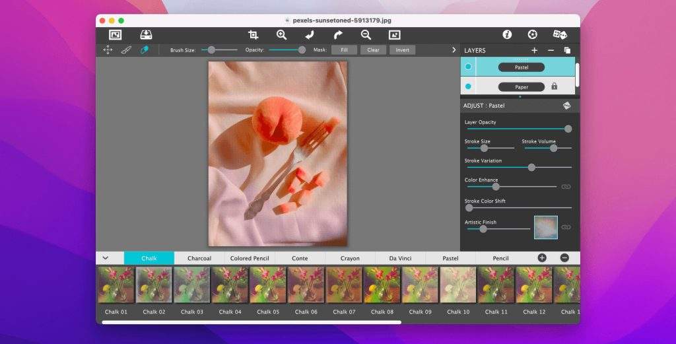Select the Crop tool in toolbar

253,35
